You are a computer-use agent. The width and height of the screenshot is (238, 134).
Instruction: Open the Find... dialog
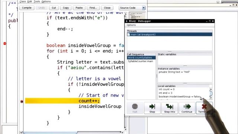pyautogui.click(x=93, y=8)
